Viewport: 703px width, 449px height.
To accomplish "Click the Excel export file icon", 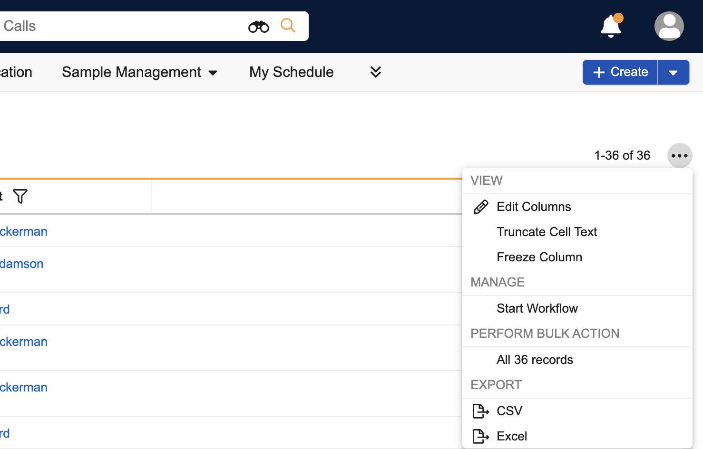I will tap(480, 436).
